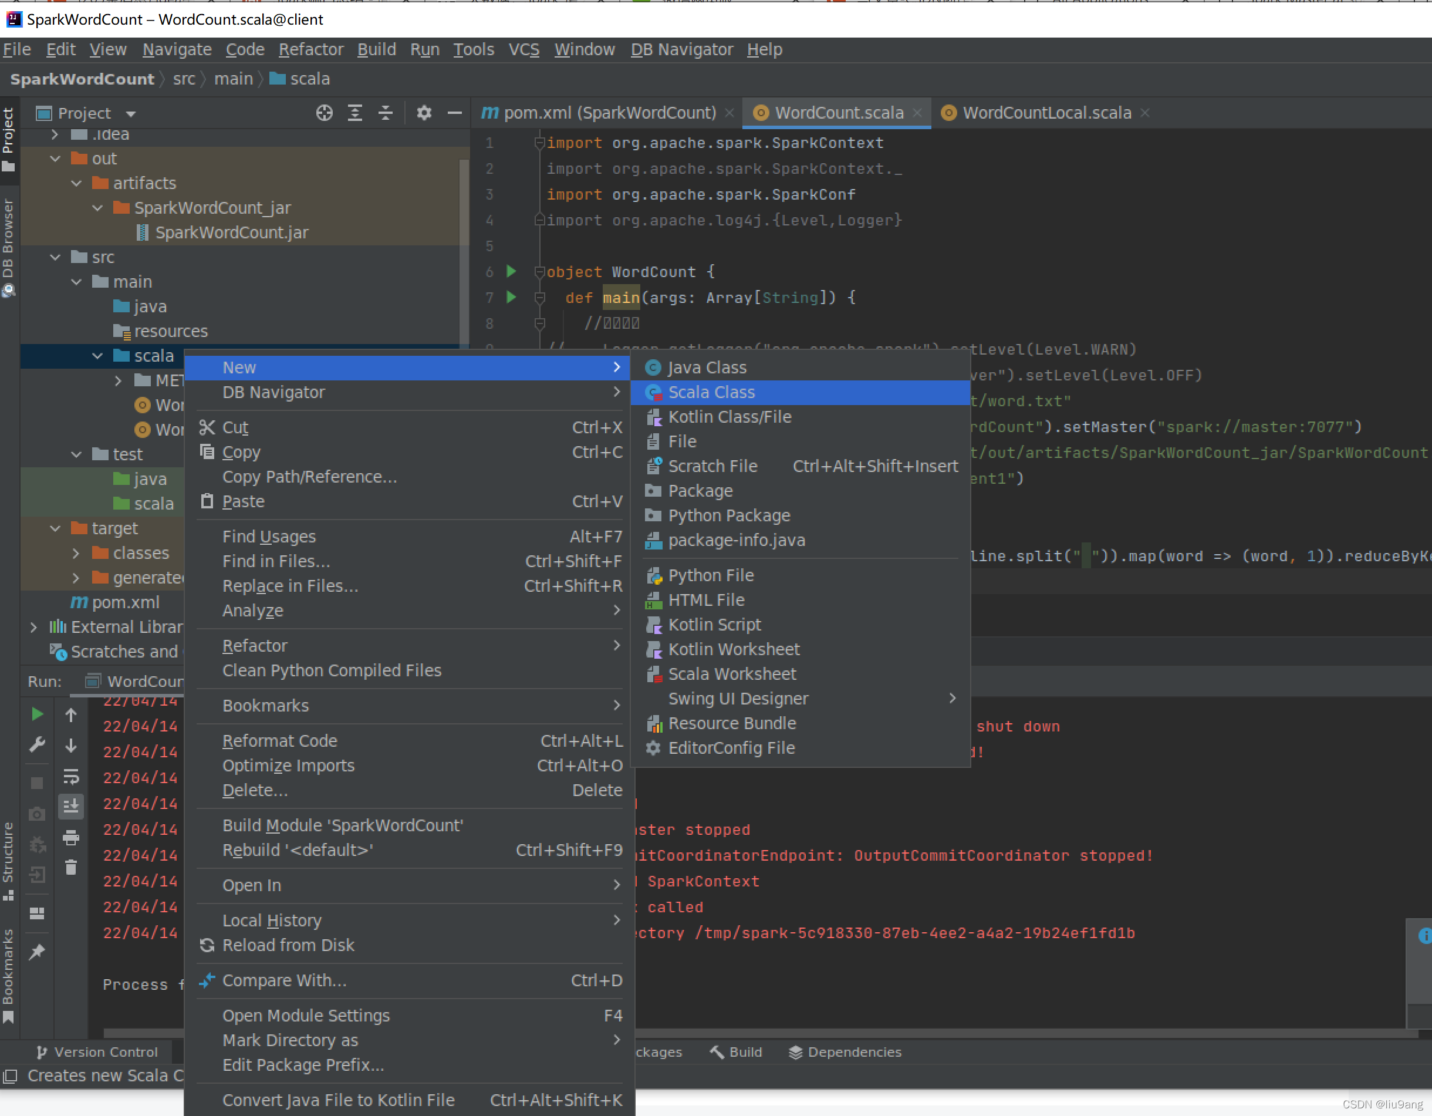Image resolution: width=1432 pixels, height=1116 pixels.
Task: Expand Mark Directory as submenu
Action: tap(409, 1041)
